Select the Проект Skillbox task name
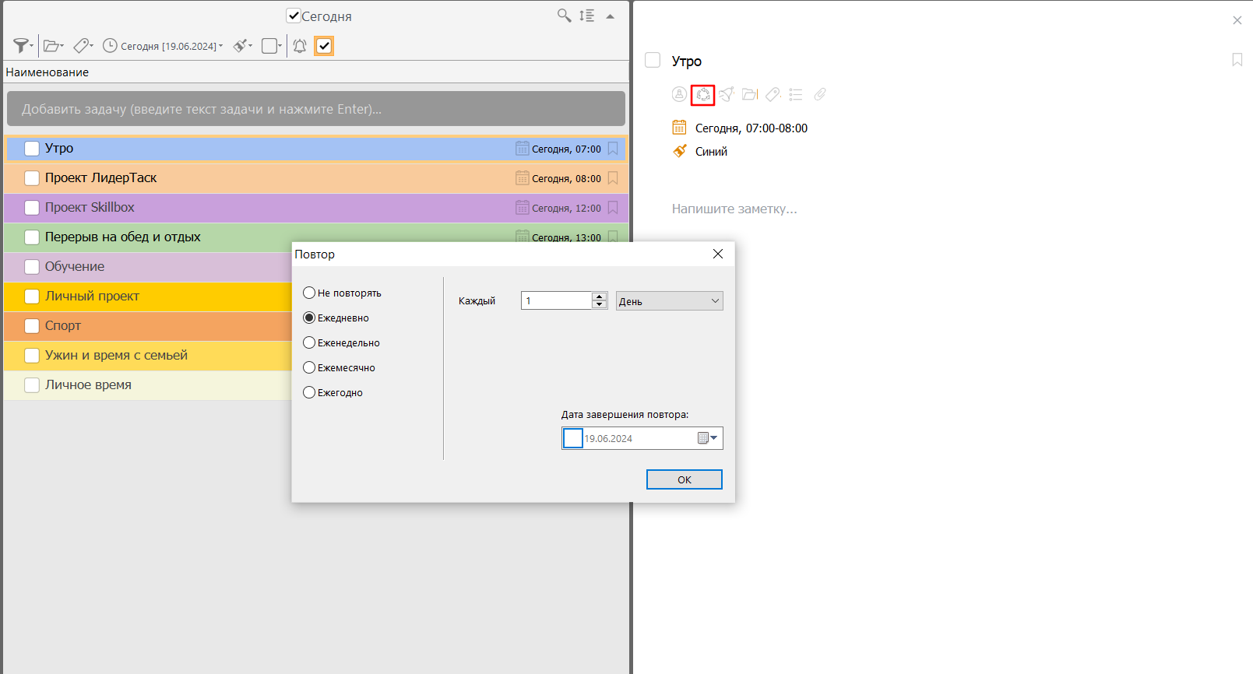This screenshot has height=674, width=1253. (90, 207)
